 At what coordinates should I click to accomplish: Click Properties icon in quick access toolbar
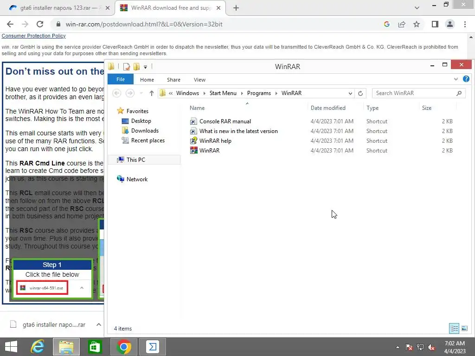point(127,67)
